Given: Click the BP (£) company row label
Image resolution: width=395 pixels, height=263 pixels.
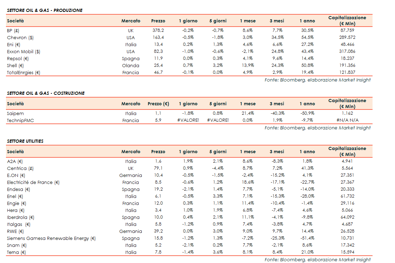Looking at the screenshot, I should pyautogui.click(x=13, y=30).
